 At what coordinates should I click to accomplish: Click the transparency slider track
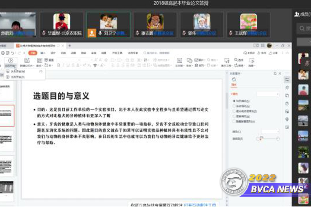(x=267, y=138)
